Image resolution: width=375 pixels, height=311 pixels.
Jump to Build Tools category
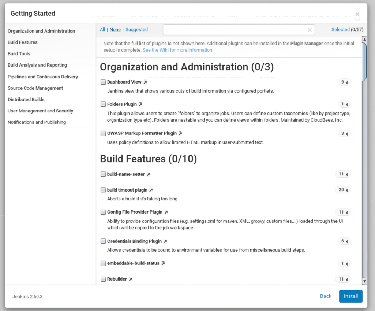point(19,53)
